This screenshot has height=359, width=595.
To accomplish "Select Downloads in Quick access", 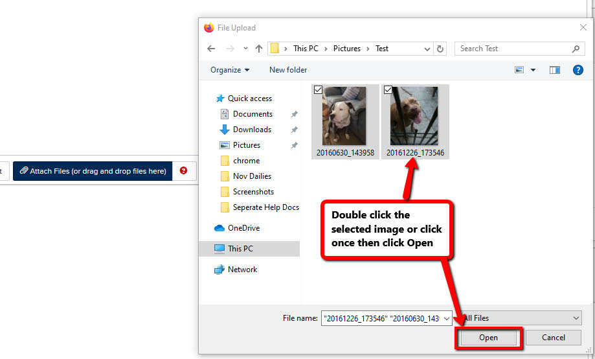I will 252,130.
